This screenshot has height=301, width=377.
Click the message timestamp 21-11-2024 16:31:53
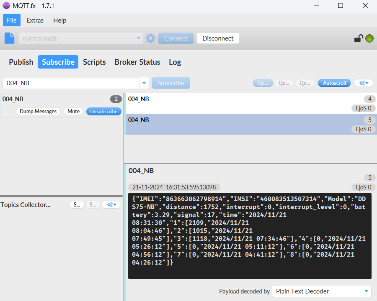tap(174, 187)
